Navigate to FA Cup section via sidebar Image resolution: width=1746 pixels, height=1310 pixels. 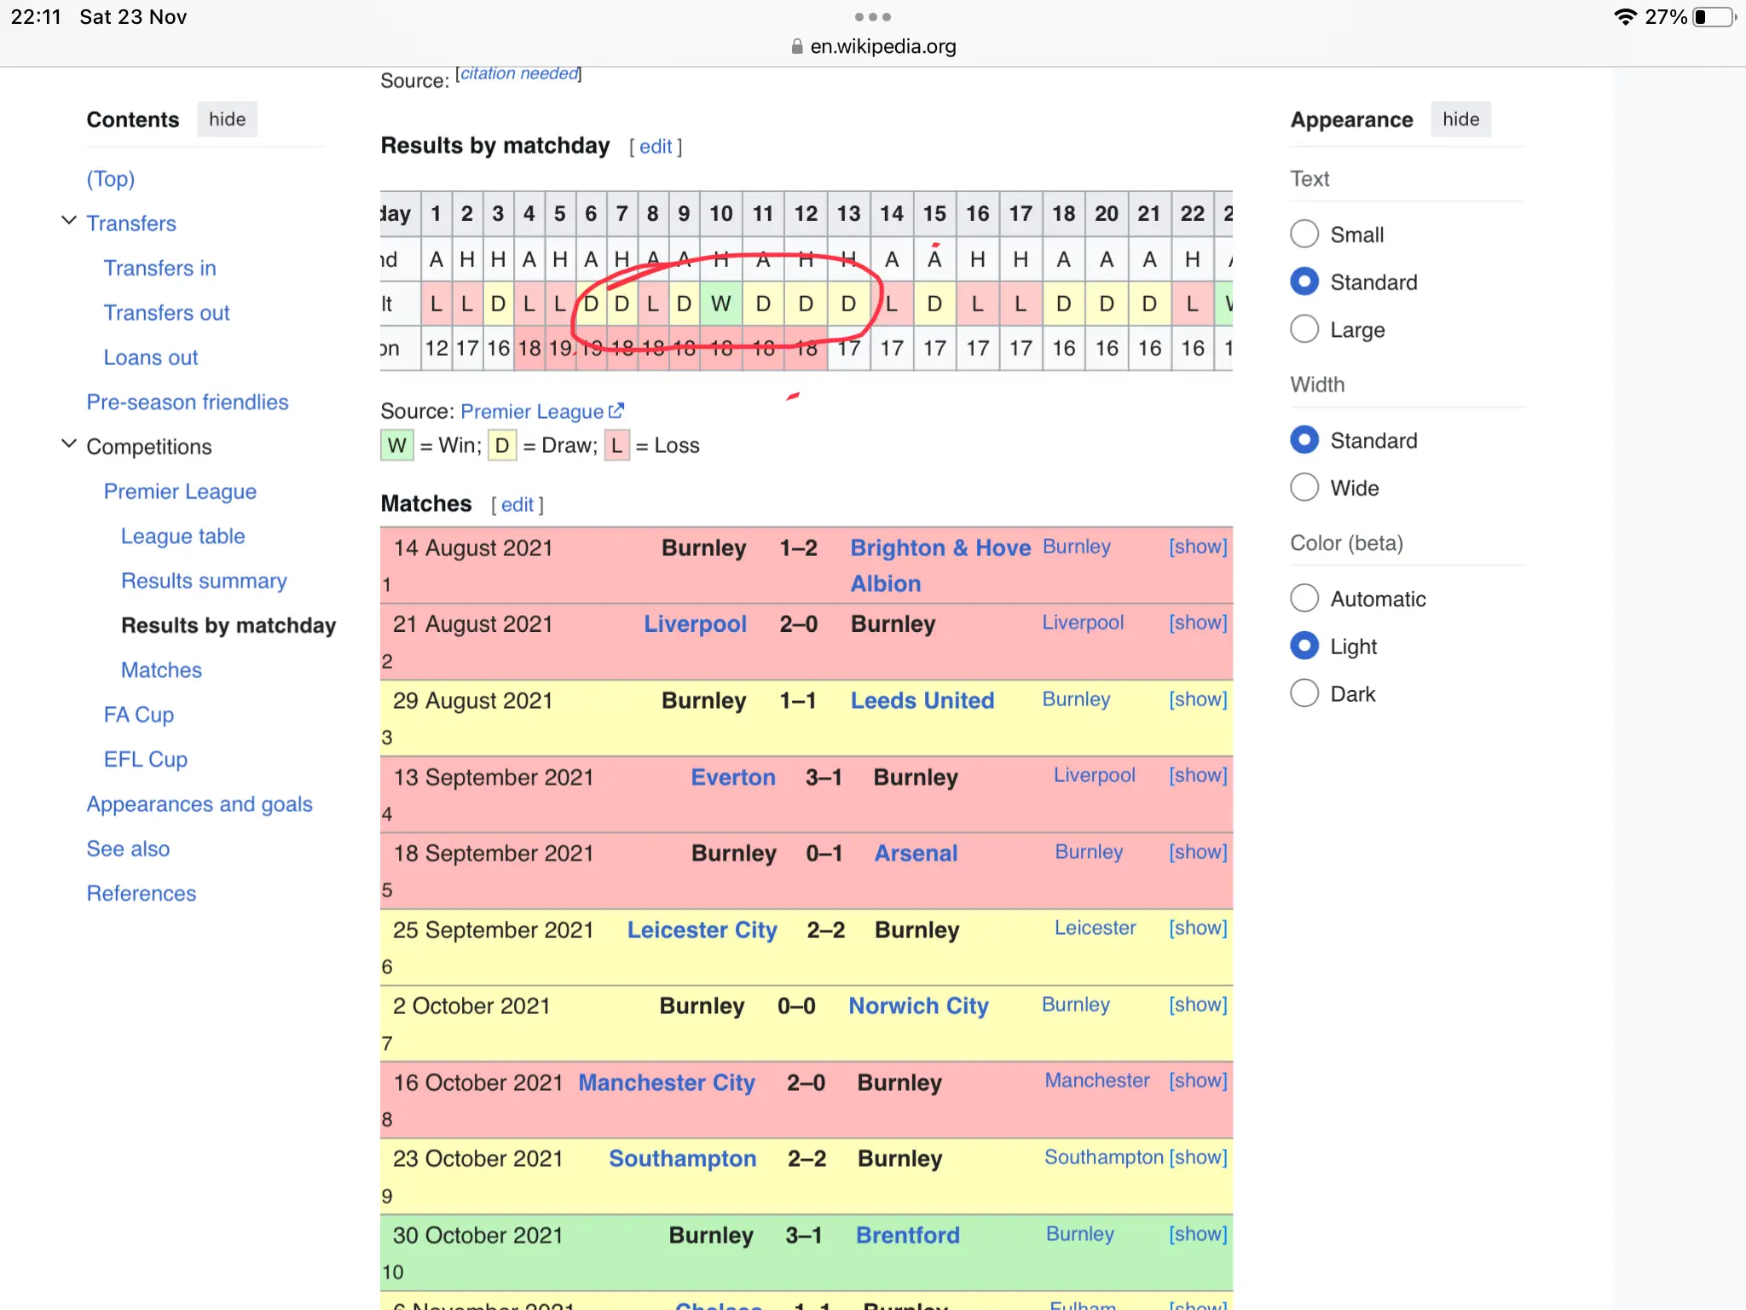[x=139, y=714]
